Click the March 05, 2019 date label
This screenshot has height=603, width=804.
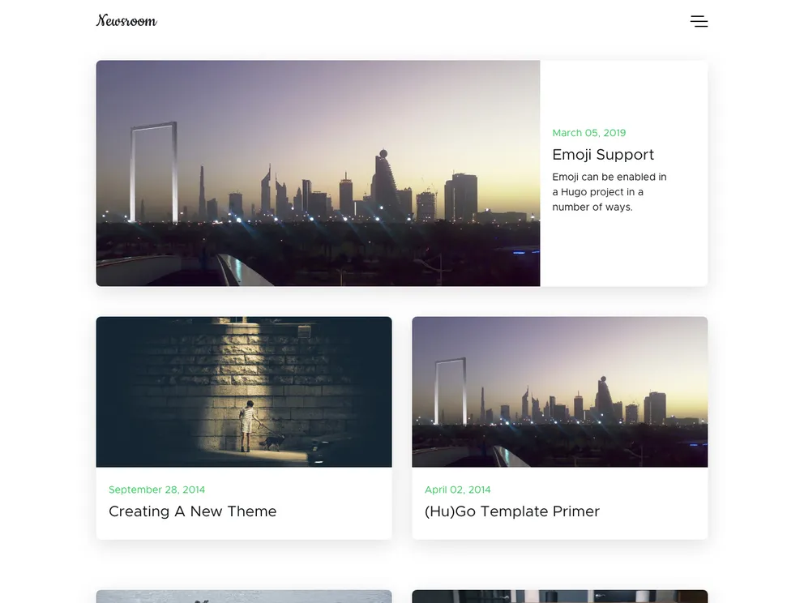point(589,132)
